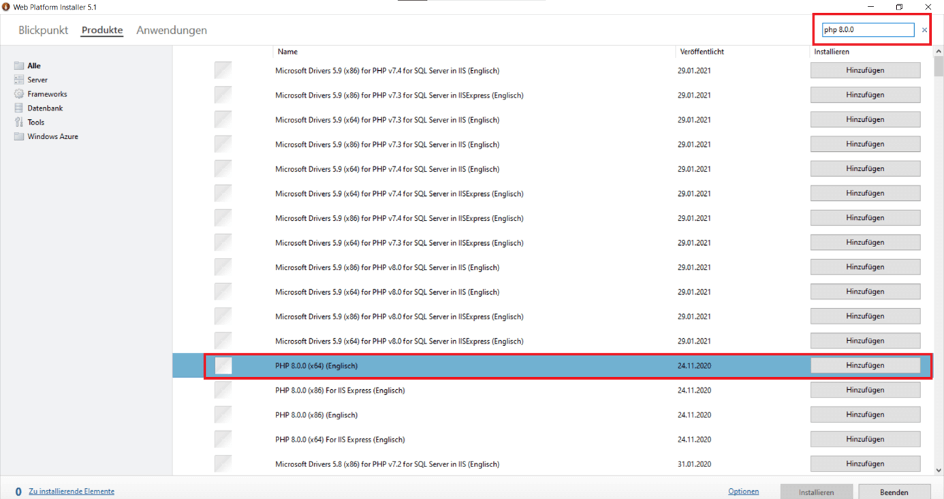Open Zu installierende Elemente link
Viewport: 944px width, 499px height.
coord(72,492)
